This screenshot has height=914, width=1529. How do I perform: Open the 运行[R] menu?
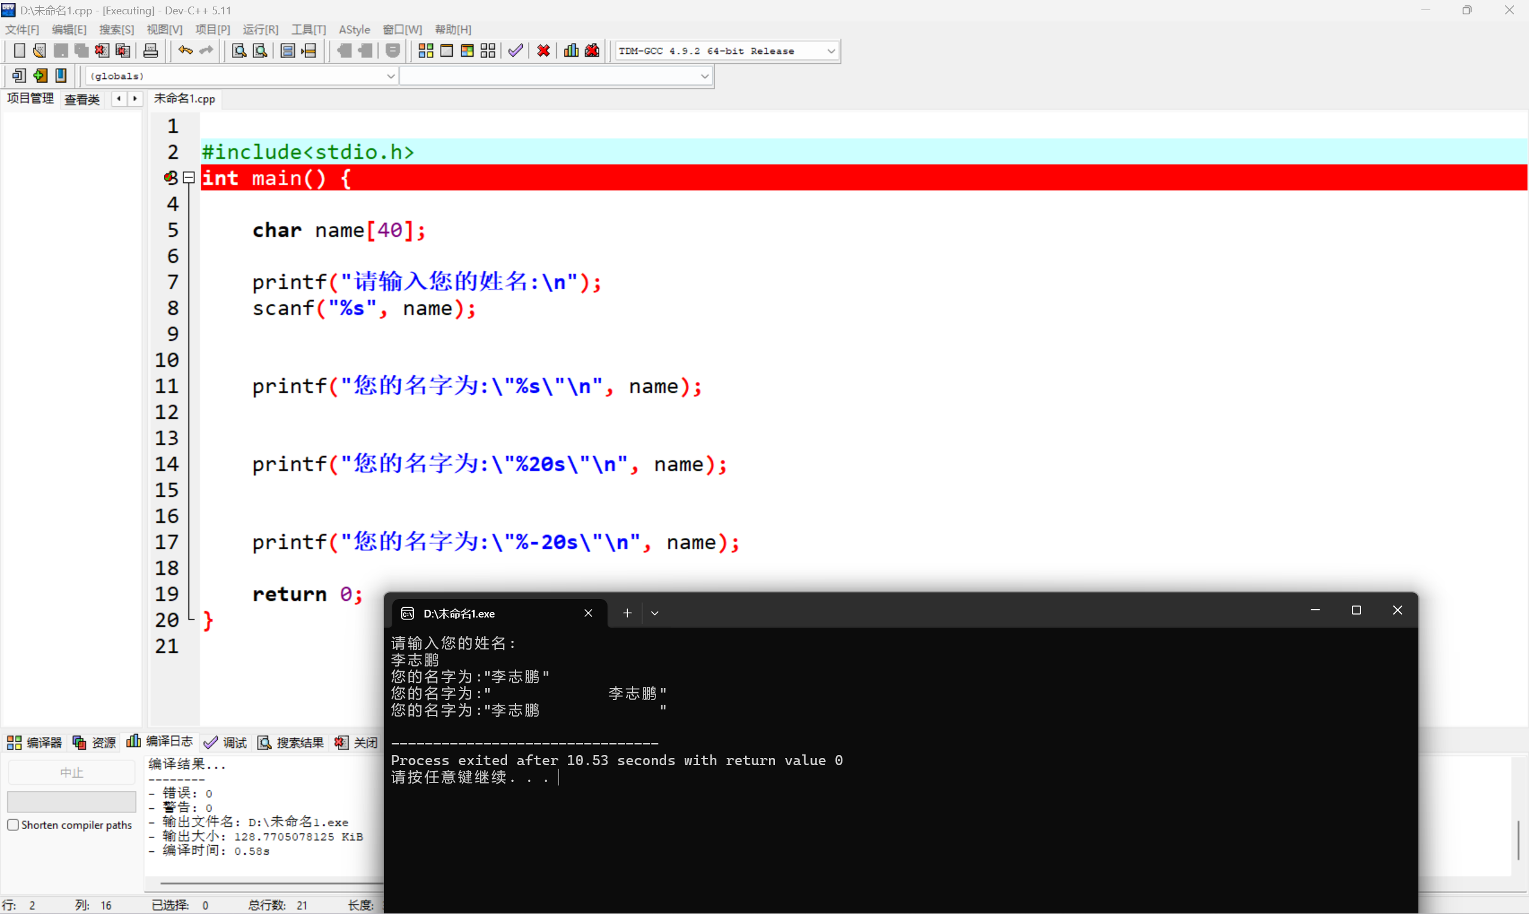[x=260, y=29]
